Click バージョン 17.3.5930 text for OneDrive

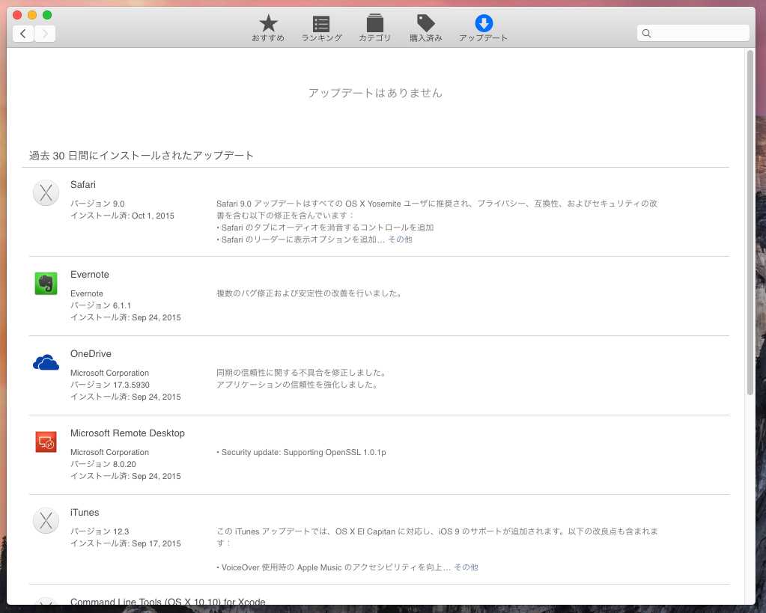[x=110, y=385]
